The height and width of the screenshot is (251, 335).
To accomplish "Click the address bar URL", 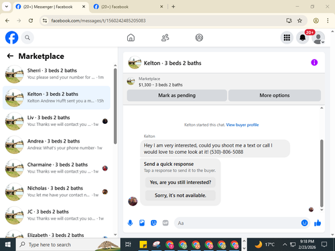I will [x=98, y=21].
